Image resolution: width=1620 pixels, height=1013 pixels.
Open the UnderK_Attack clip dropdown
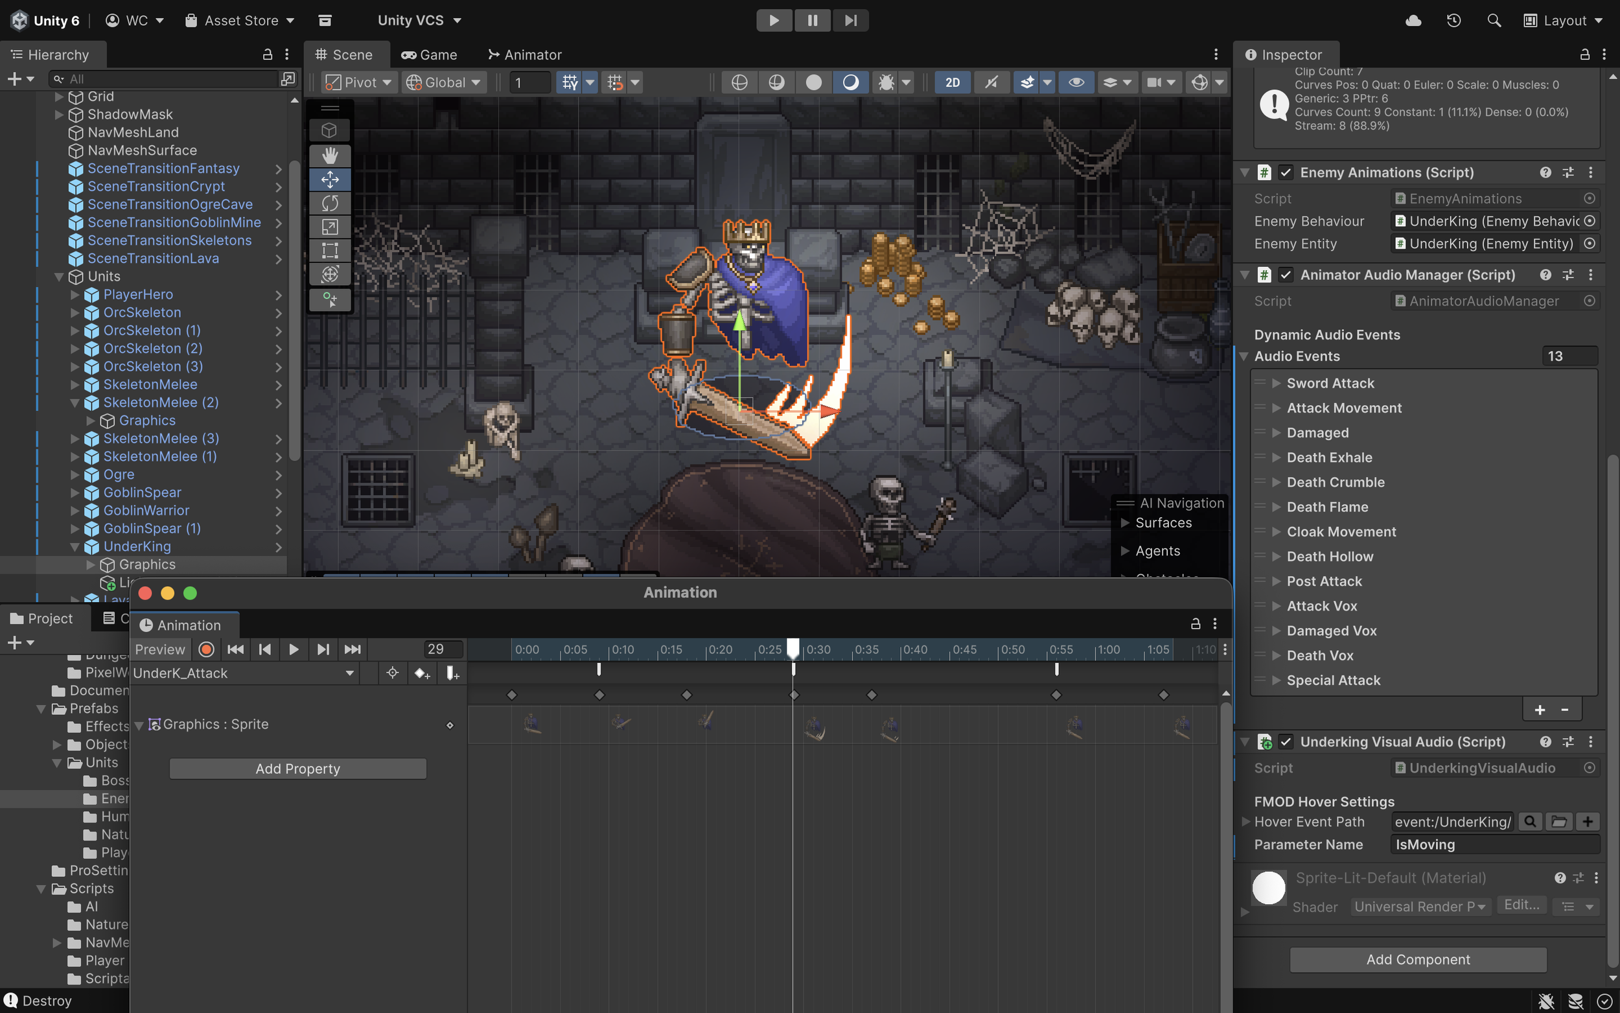(x=244, y=673)
